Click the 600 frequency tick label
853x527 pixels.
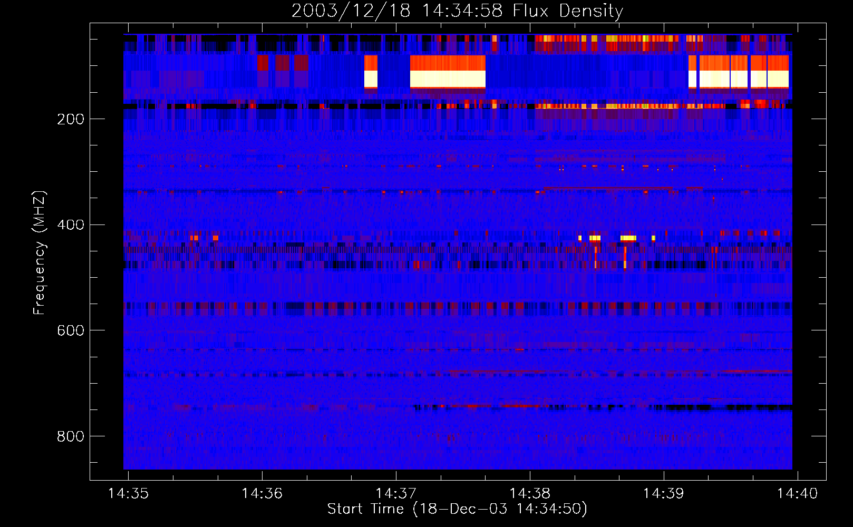coord(71,330)
